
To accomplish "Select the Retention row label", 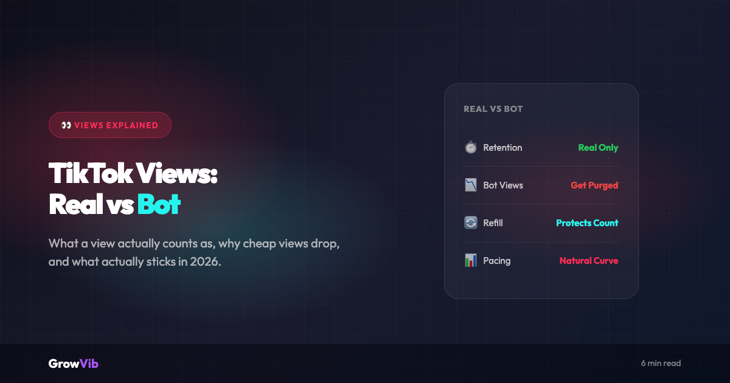I will (x=502, y=148).
